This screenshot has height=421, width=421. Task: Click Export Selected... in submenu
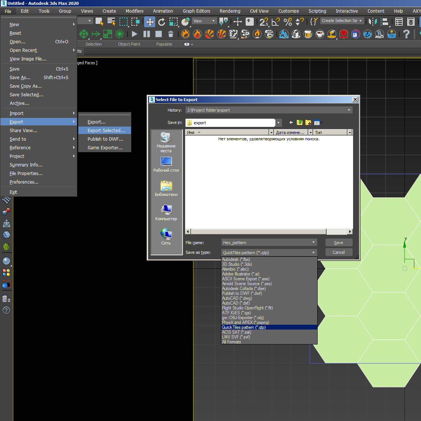click(x=106, y=131)
